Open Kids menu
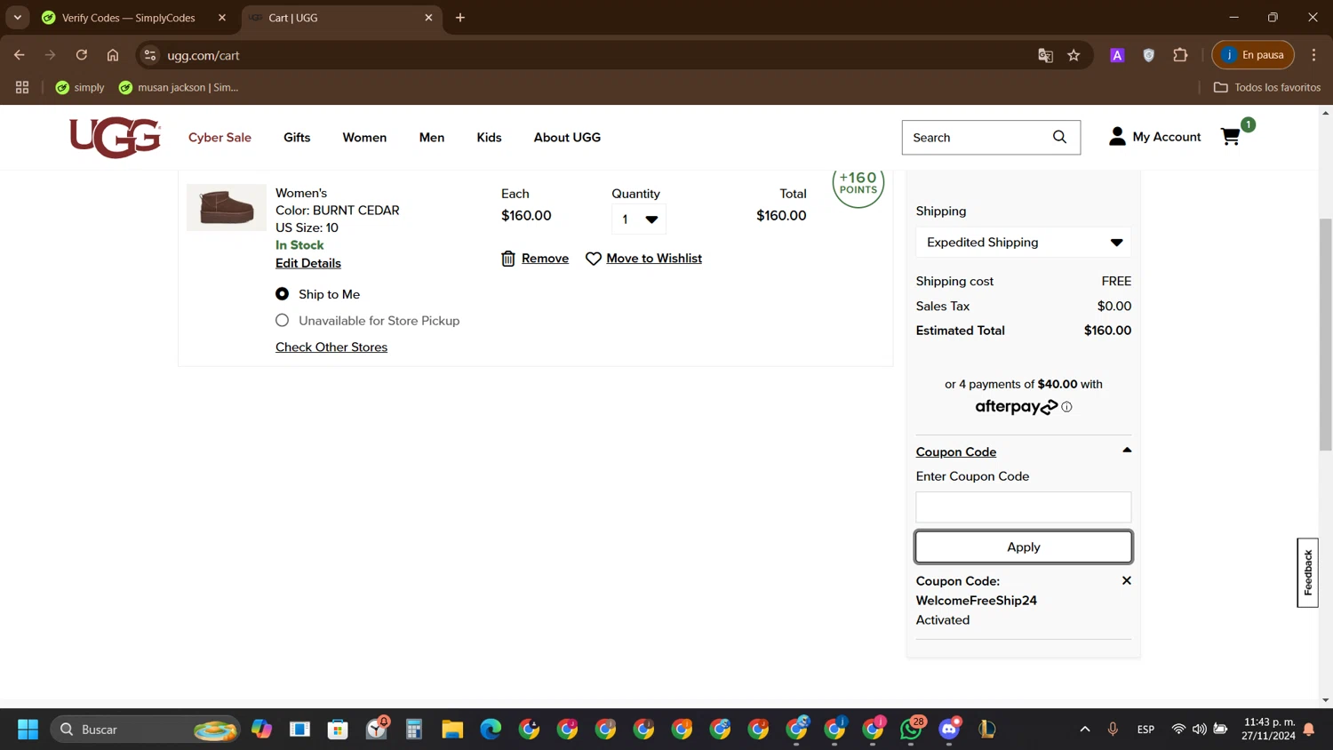The image size is (1333, 750). click(489, 138)
